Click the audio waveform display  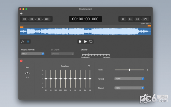click(x=85, y=31)
